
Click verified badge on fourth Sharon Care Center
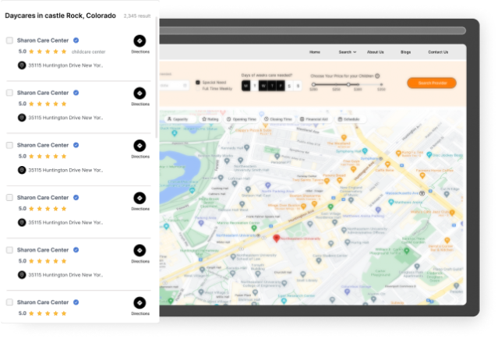coord(76,197)
